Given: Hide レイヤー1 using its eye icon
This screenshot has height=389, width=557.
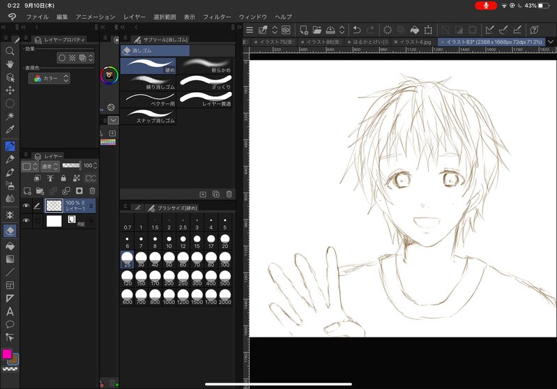Looking at the screenshot, I should (x=26, y=206).
